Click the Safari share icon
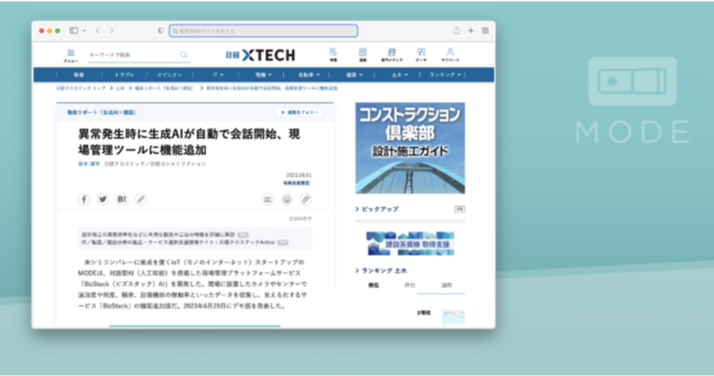This screenshot has width=714, height=376. (x=456, y=31)
